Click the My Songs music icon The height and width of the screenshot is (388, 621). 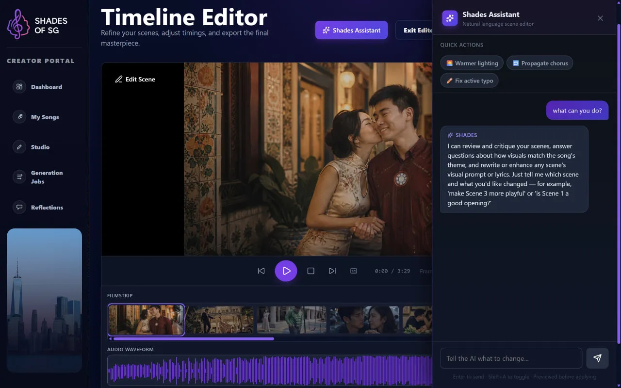(x=19, y=117)
